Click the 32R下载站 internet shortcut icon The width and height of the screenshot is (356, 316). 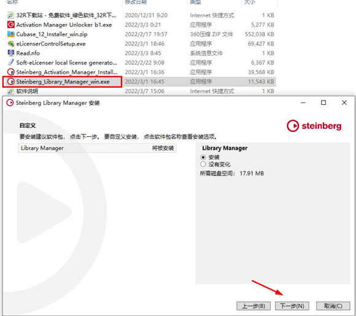(10, 15)
